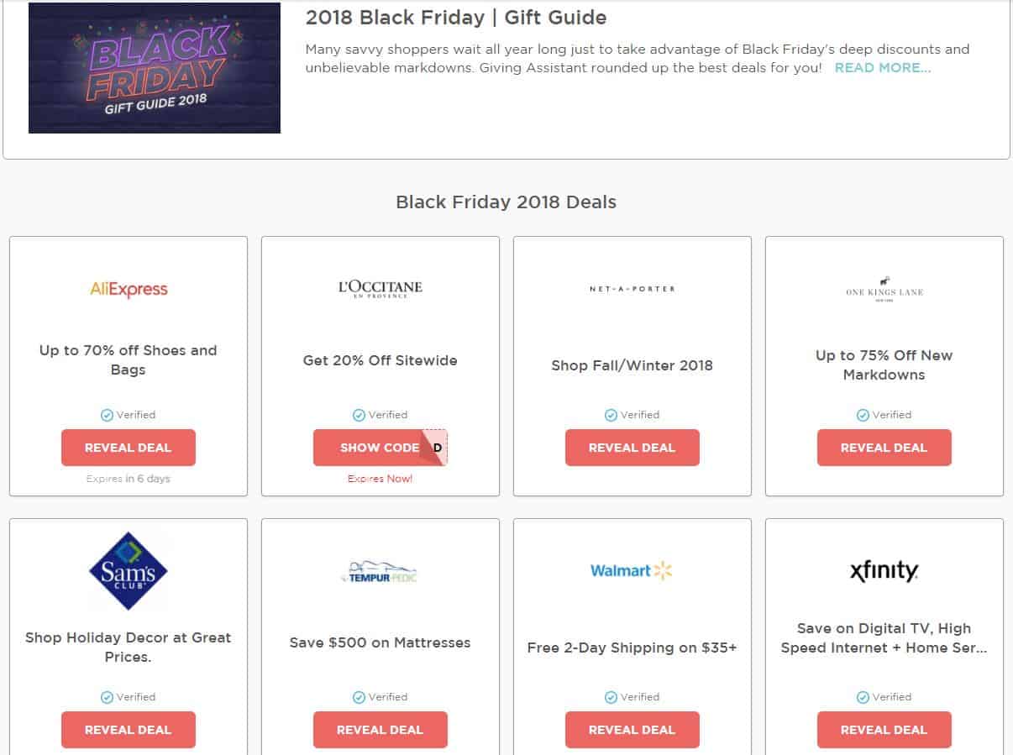This screenshot has height=755, width=1013.
Task: Click Verified checkmark under Walmart deal
Action: tap(611, 697)
